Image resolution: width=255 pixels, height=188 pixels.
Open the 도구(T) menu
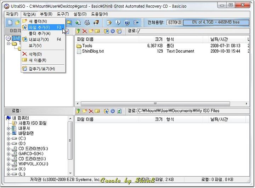click(x=63, y=14)
